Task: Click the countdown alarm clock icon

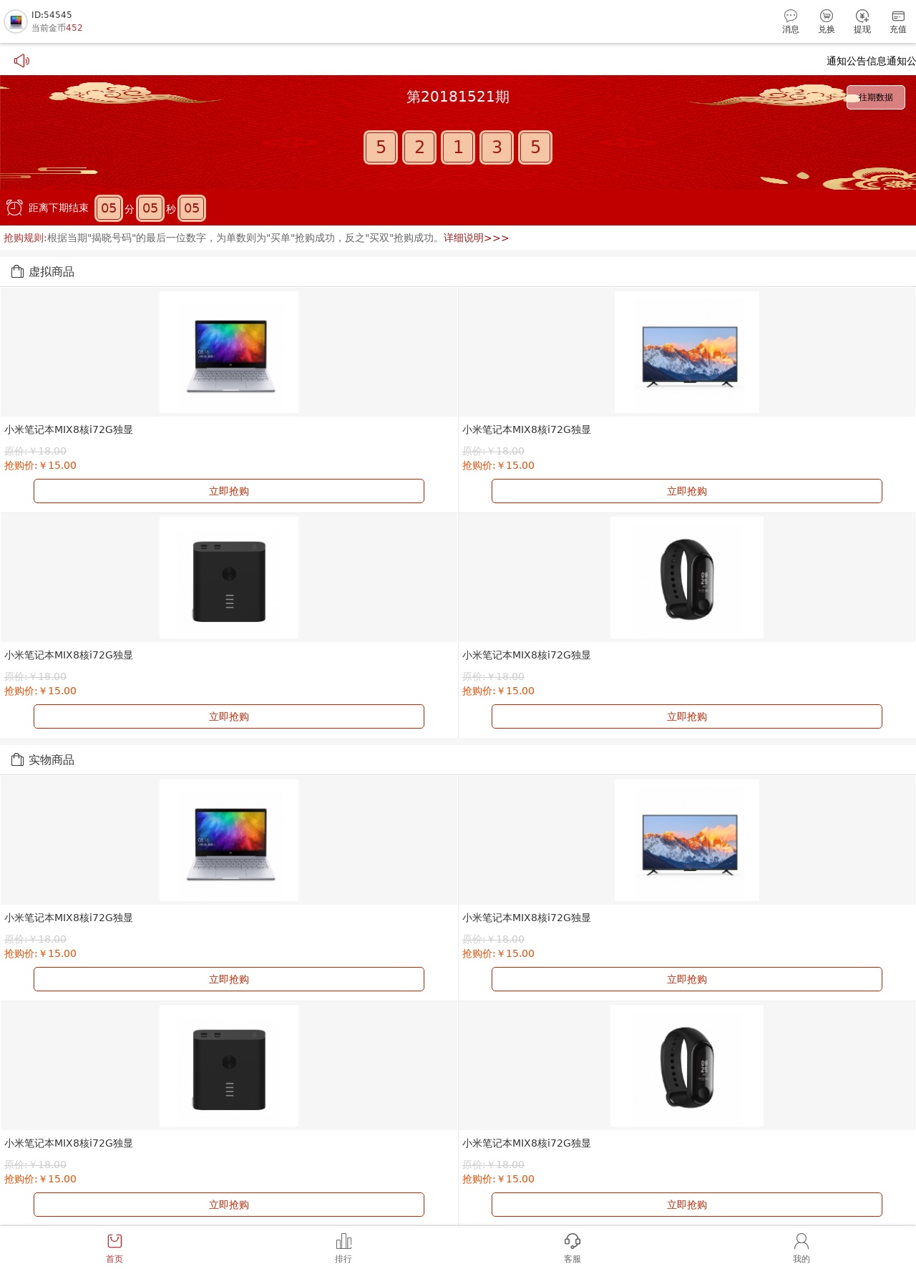Action: pyautogui.click(x=14, y=208)
